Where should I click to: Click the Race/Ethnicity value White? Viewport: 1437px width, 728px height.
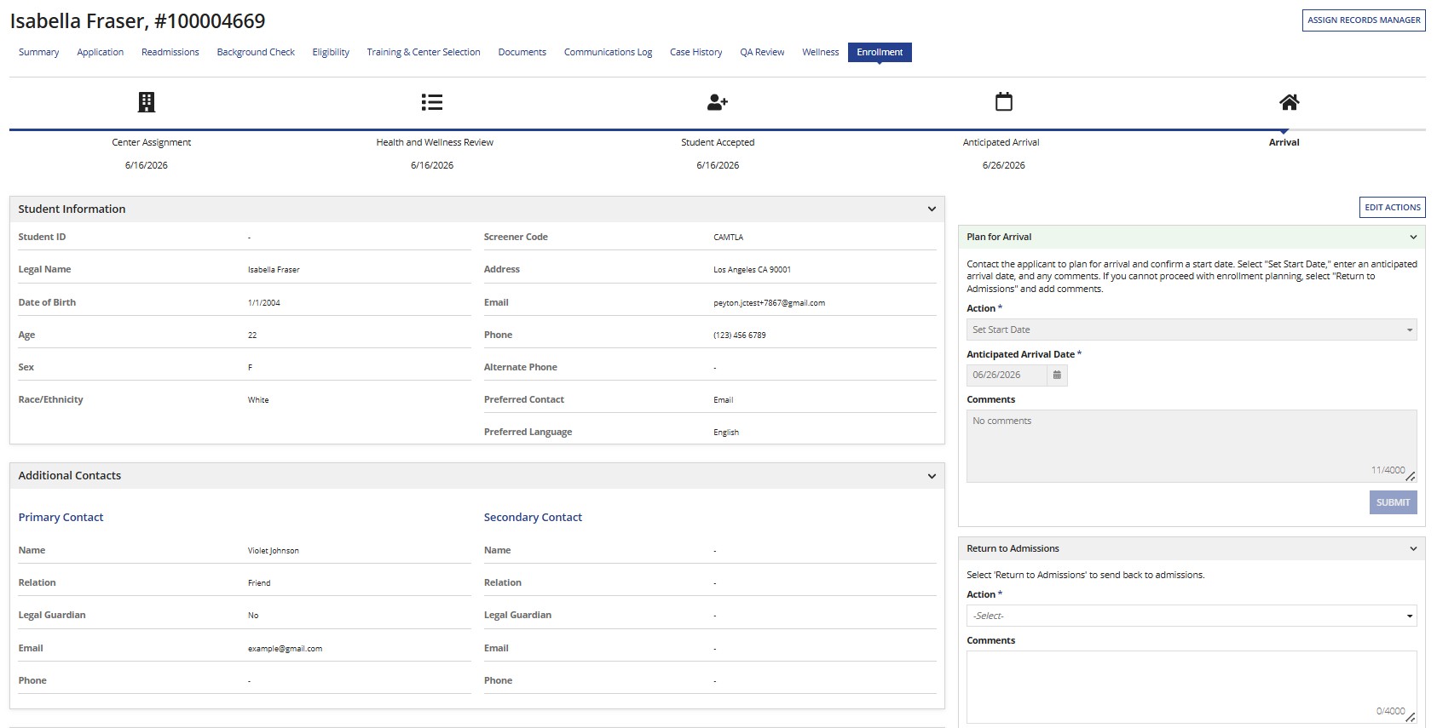(258, 400)
